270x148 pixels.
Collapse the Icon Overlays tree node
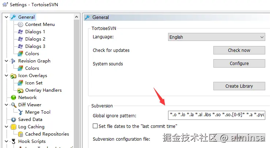(x=6, y=76)
